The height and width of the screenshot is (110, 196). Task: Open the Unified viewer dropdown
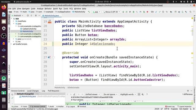click(92, 94)
